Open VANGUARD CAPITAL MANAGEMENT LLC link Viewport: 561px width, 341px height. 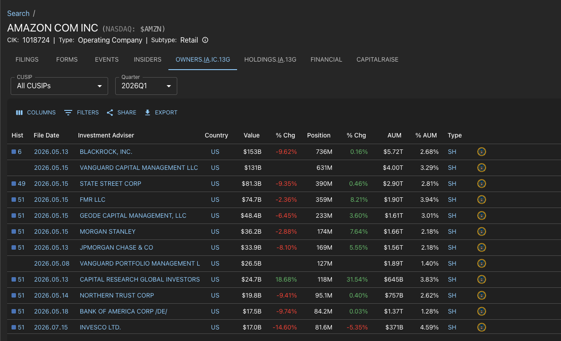pyautogui.click(x=139, y=168)
